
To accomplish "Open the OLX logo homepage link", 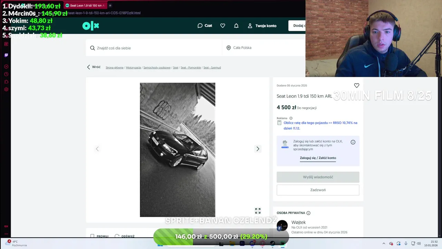I will tap(90, 26).
